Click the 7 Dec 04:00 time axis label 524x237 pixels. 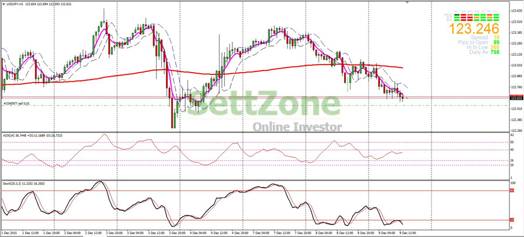[261, 233]
